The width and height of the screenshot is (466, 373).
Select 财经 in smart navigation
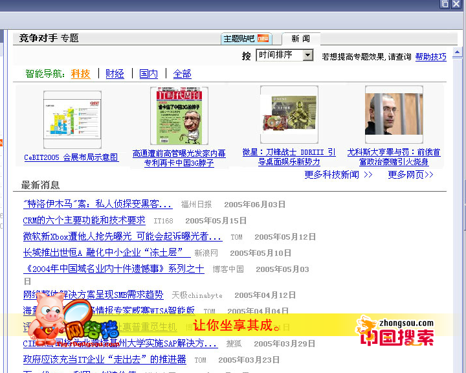115,73
